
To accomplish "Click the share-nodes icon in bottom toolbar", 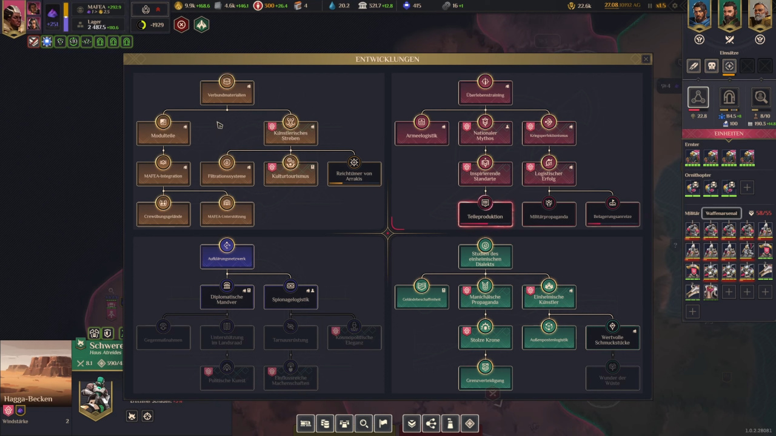I will point(431,423).
